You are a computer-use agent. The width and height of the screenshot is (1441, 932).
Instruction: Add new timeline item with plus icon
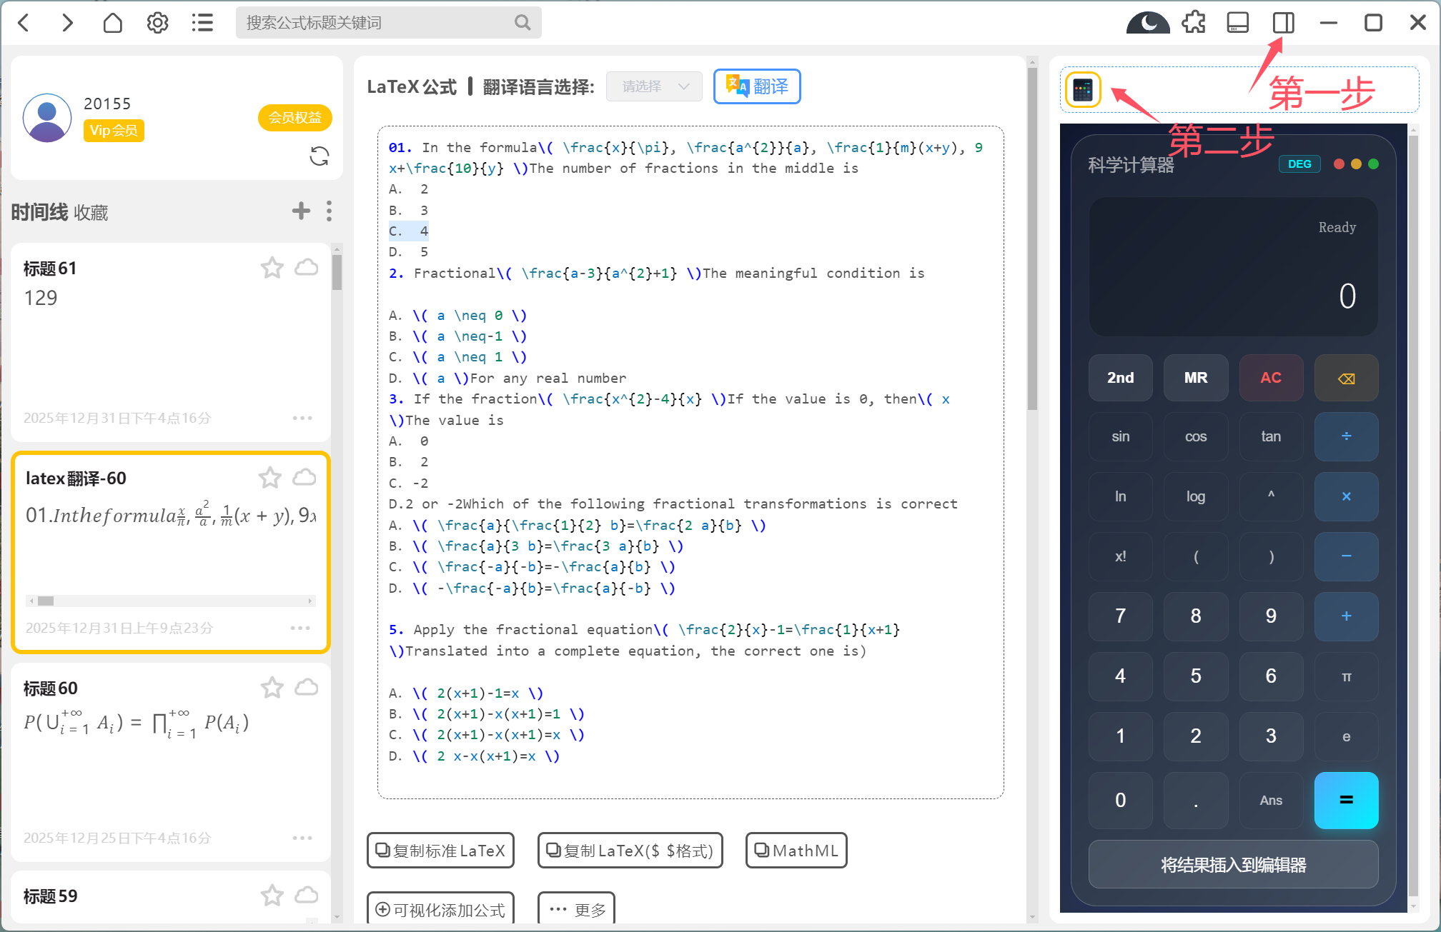click(301, 211)
